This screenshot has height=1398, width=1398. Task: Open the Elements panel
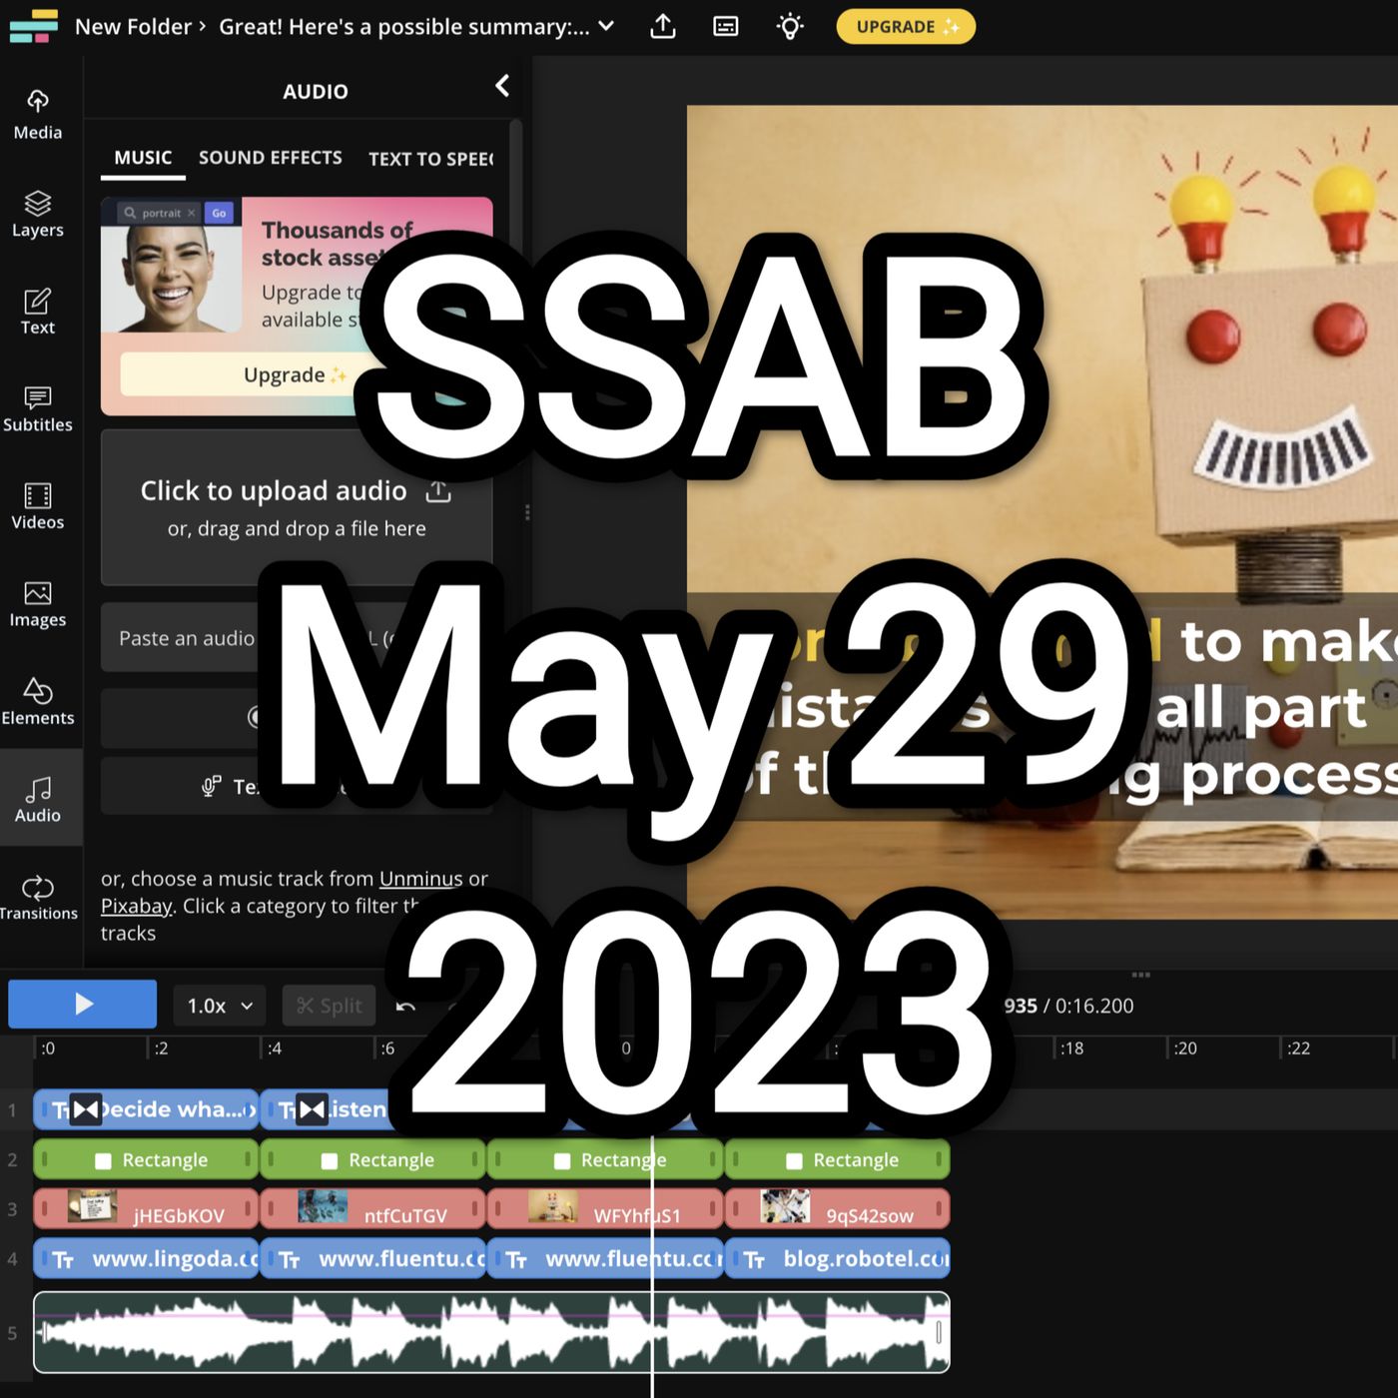[x=38, y=702]
